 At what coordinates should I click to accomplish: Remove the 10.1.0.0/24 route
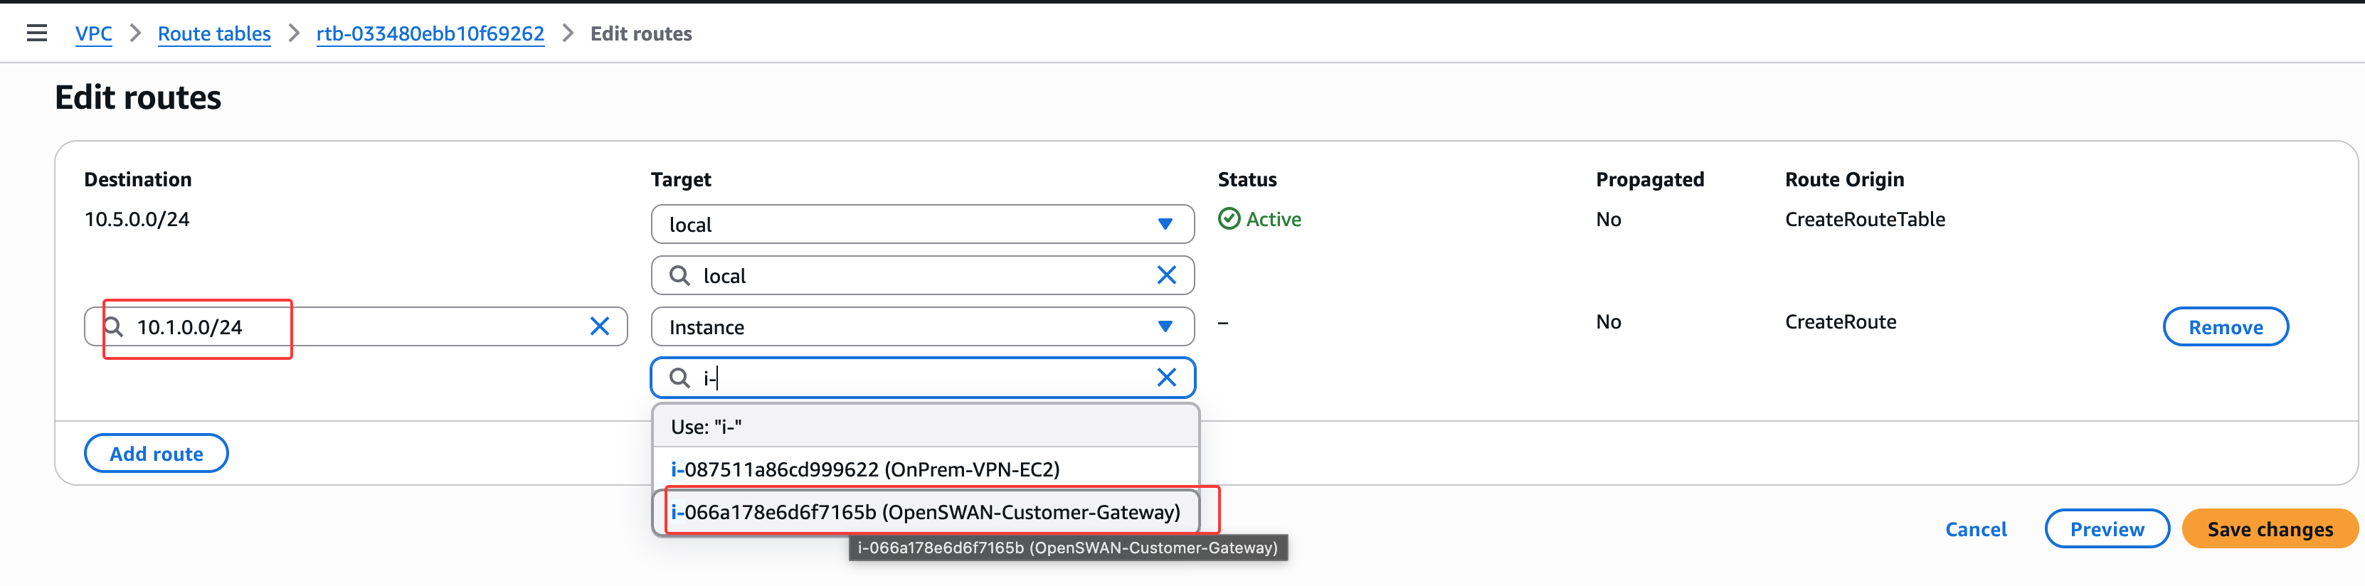point(2225,327)
